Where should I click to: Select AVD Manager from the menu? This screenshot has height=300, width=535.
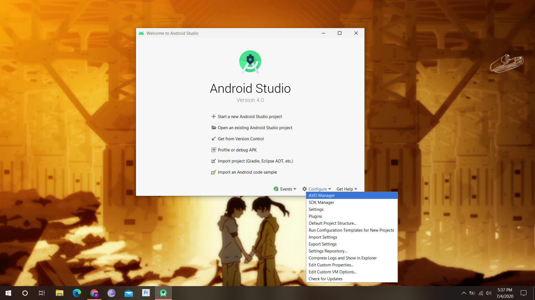[321, 195]
